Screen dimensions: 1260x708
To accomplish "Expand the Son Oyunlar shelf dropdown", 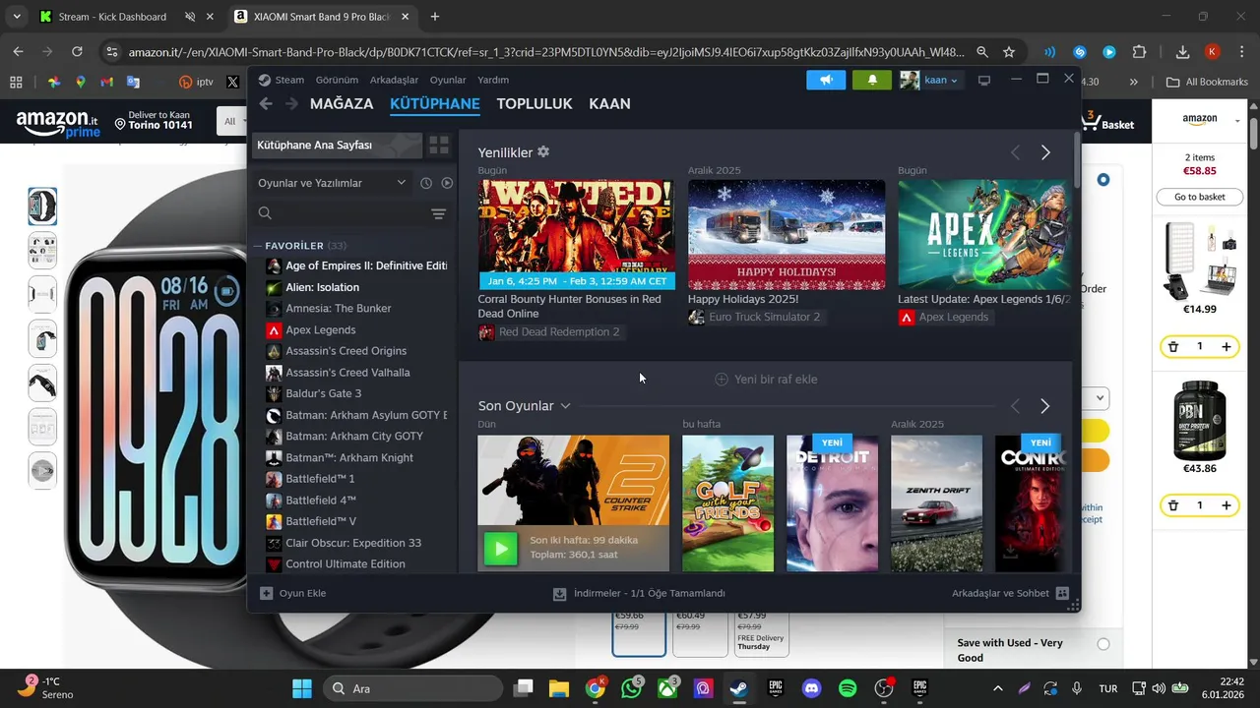I will coord(565,406).
